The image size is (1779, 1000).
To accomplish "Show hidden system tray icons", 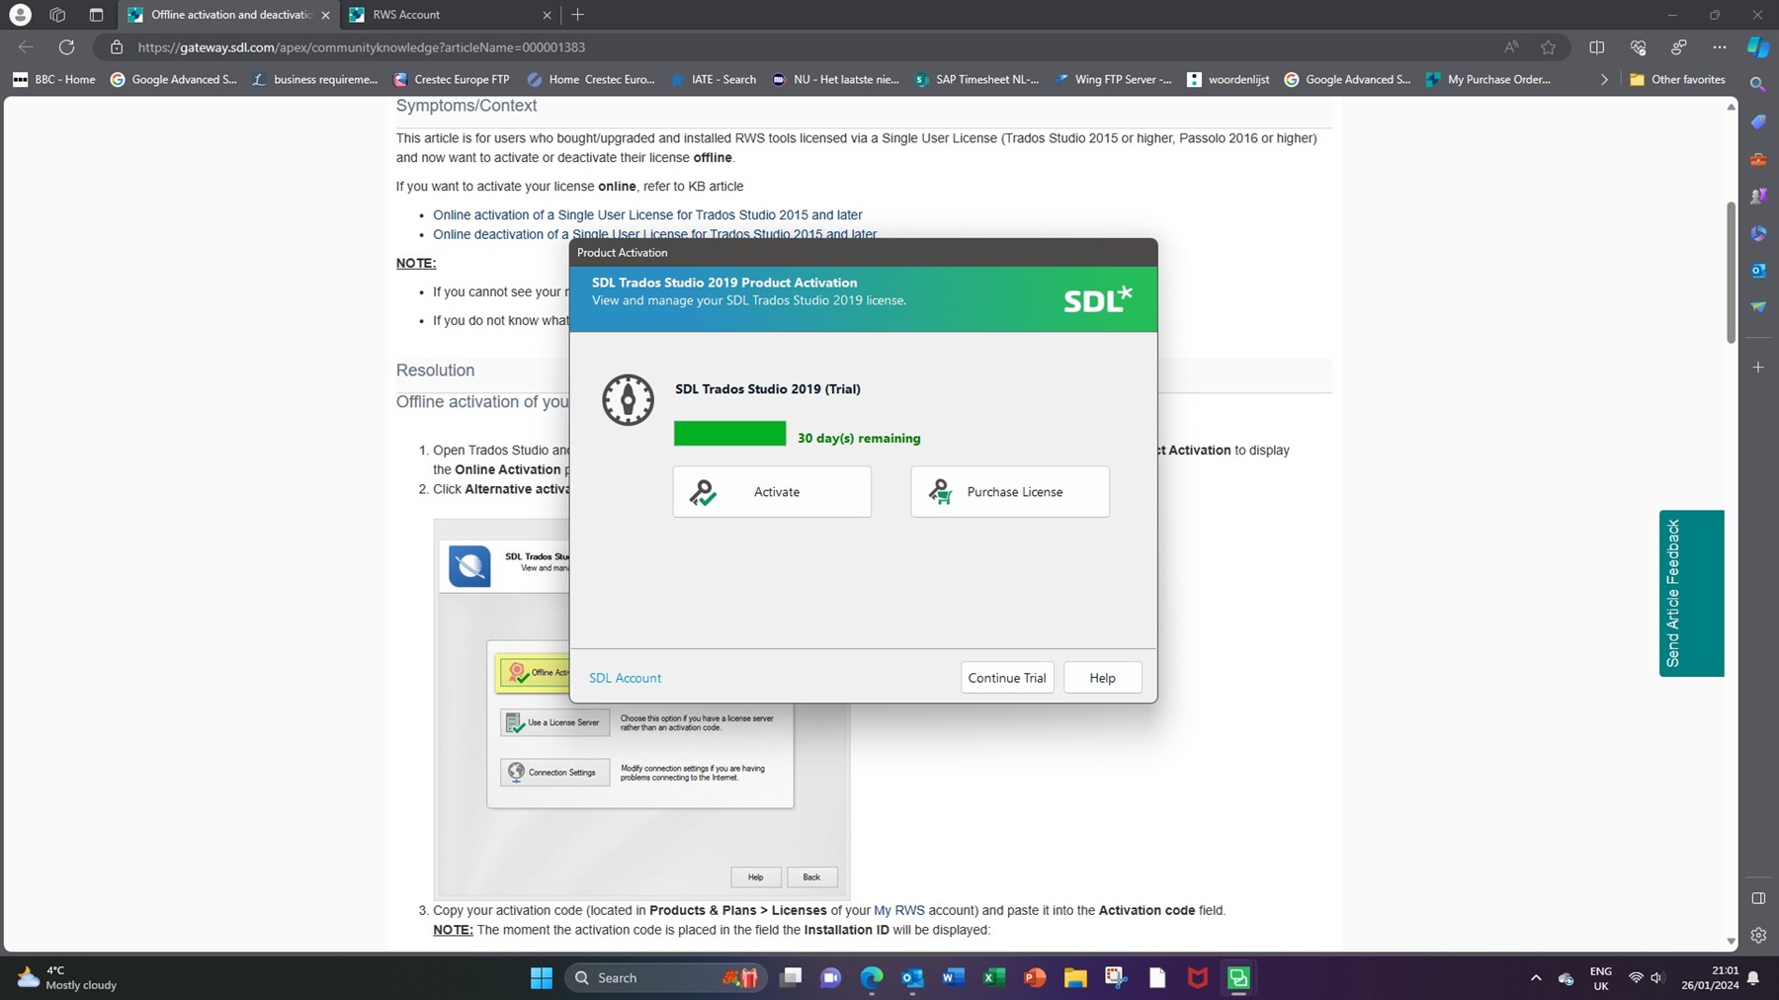I will tap(1536, 978).
